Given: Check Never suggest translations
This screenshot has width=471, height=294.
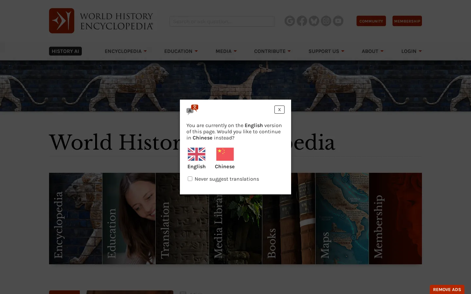Looking at the screenshot, I should 190,179.
